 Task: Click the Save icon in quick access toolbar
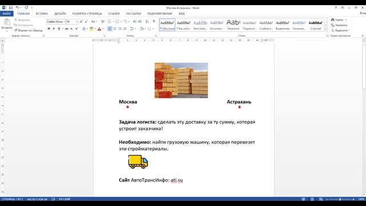click(x=11, y=7)
